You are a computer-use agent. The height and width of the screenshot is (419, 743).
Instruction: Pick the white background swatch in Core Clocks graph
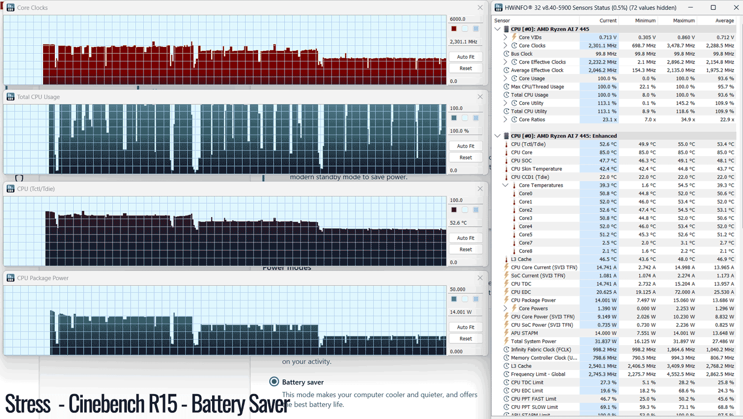[465, 29]
